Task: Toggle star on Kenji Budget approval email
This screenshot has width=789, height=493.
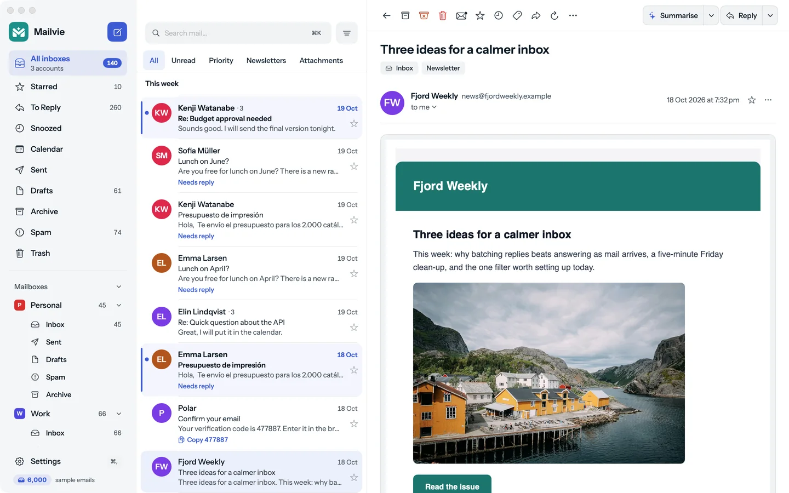Action: 354,124
